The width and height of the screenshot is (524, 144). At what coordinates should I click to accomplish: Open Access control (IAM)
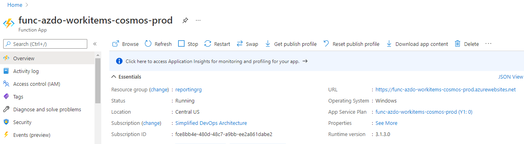click(47, 84)
